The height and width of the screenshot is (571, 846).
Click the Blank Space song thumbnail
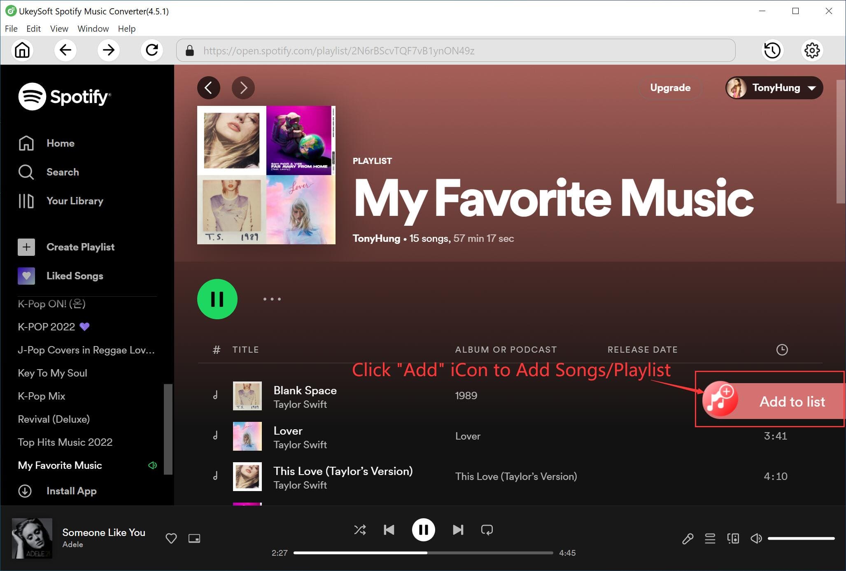point(247,396)
